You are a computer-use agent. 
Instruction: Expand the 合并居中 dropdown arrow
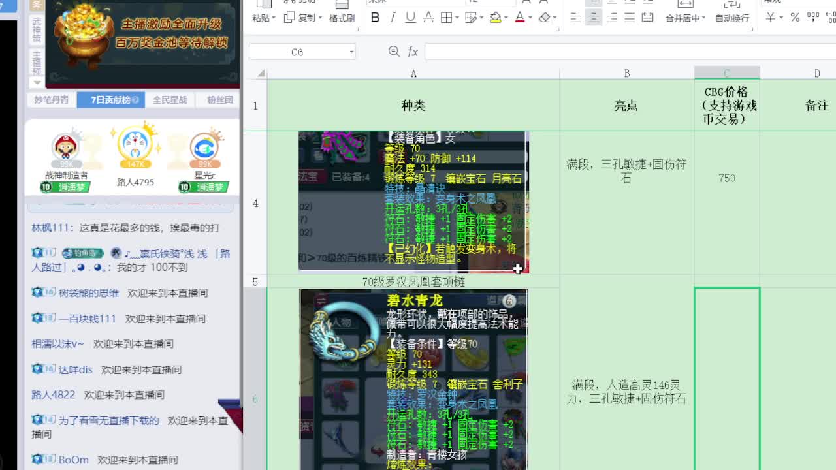pos(703,18)
